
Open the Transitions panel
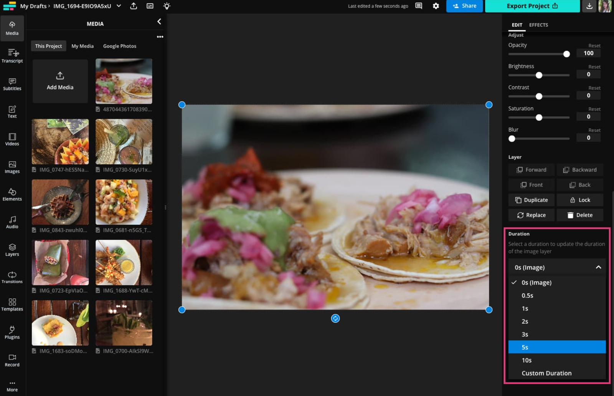12,277
